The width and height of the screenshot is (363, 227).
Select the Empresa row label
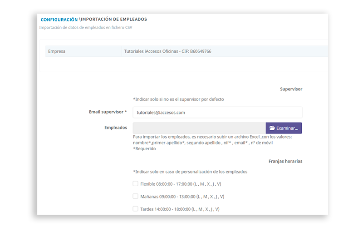tap(57, 51)
